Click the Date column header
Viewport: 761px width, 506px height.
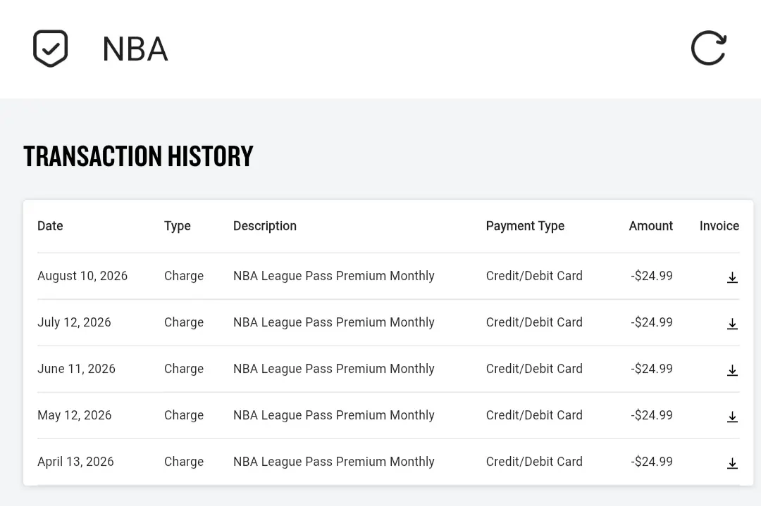50,226
